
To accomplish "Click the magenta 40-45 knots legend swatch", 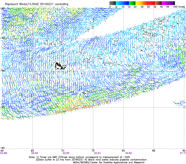I will tap(165, 3).
